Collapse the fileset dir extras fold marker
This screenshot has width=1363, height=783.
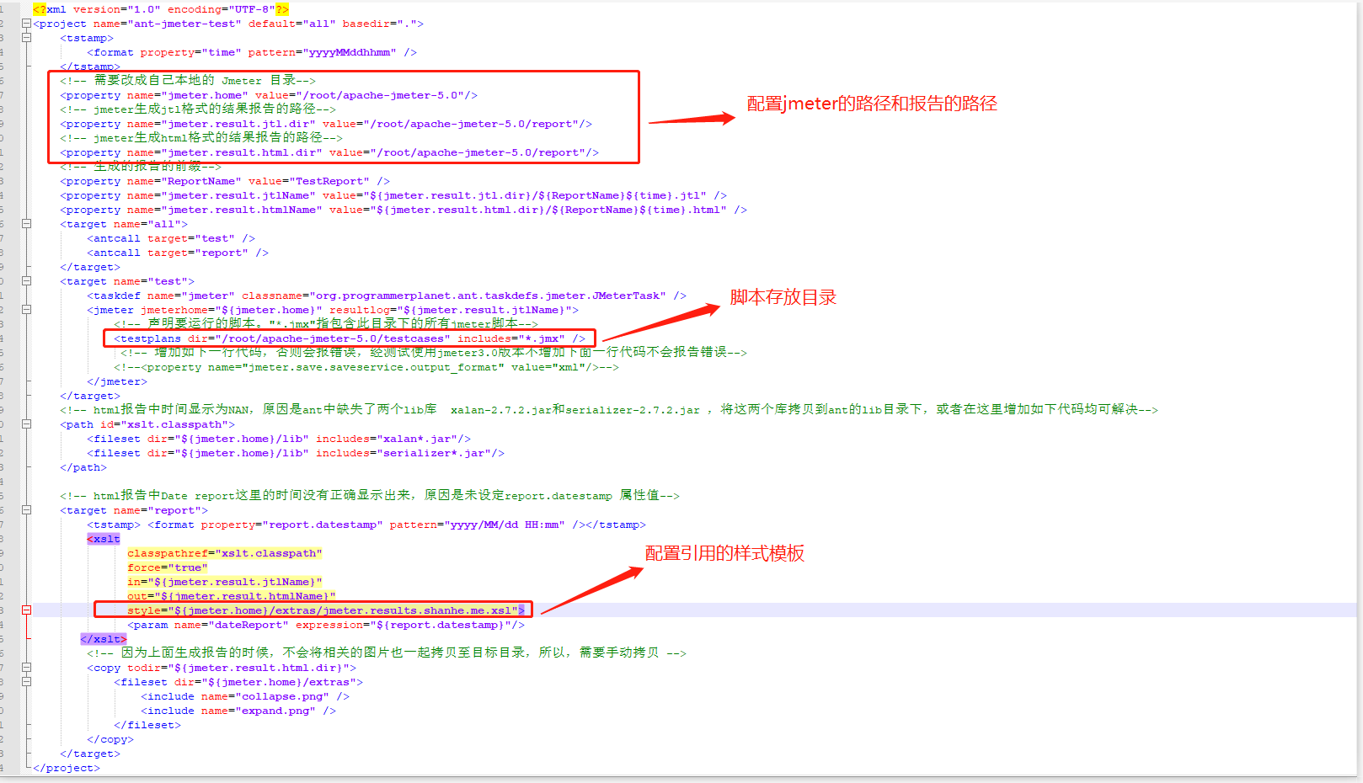(x=26, y=682)
